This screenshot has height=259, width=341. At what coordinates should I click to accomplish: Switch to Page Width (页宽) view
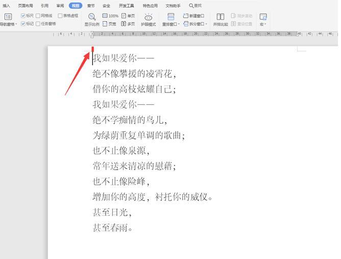pyautogui.click(x=109, y=23)
